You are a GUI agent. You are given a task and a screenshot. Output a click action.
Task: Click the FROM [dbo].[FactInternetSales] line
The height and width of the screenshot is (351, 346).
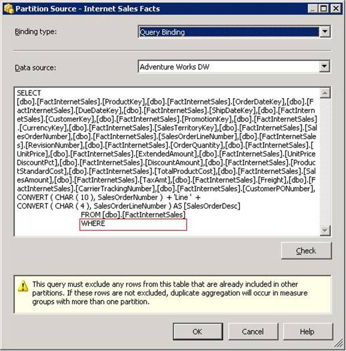133,215
